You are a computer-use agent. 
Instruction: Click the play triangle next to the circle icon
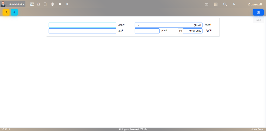(x=67, y=4)
